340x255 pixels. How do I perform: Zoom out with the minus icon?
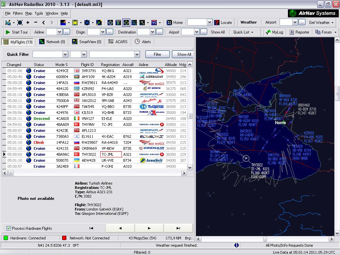point(36,23)
